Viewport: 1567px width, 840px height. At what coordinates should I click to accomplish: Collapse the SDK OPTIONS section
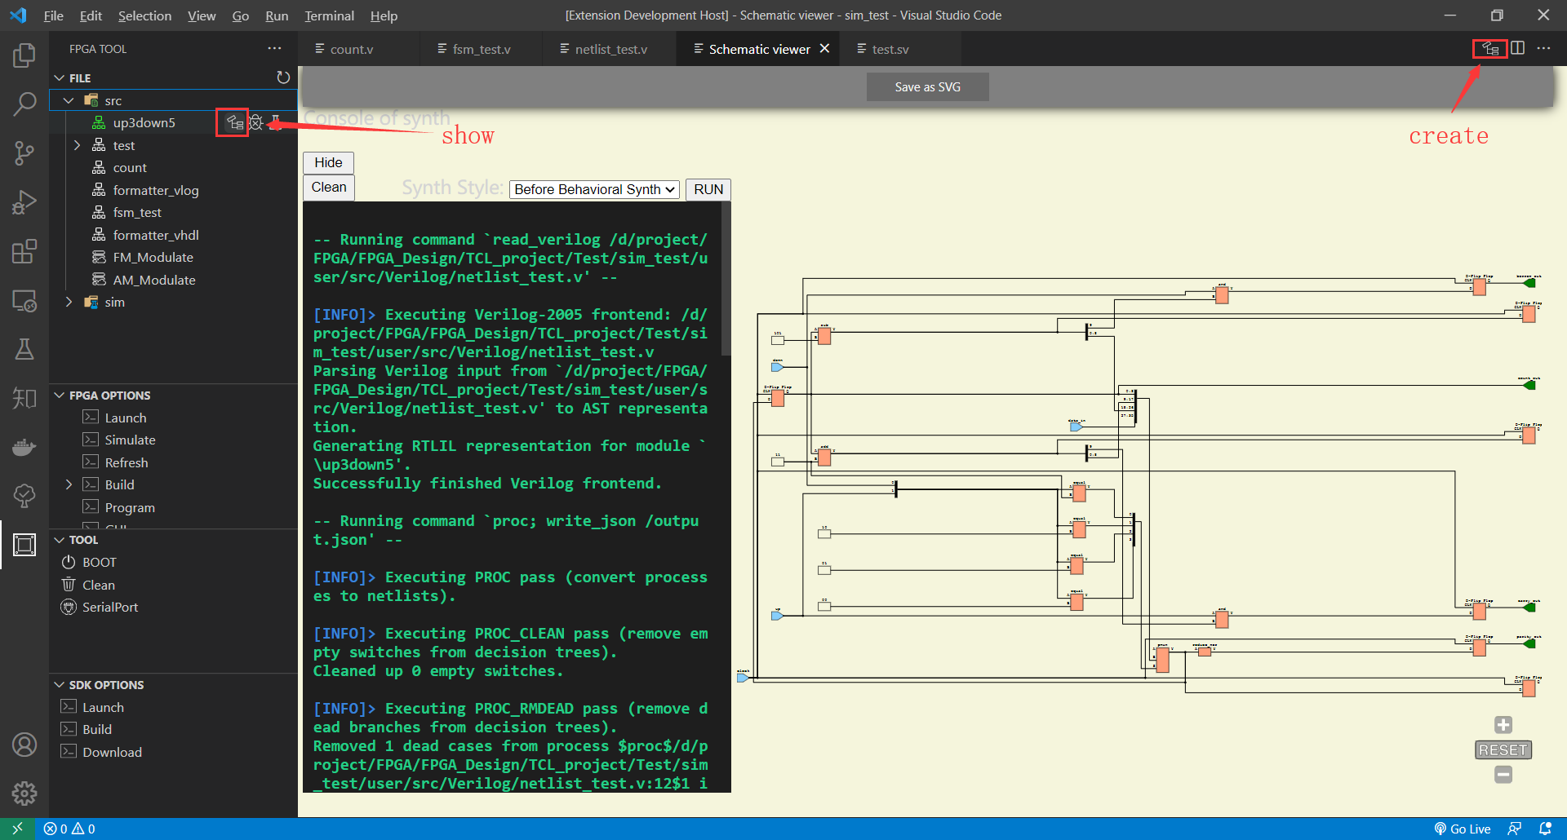point(59,685)
